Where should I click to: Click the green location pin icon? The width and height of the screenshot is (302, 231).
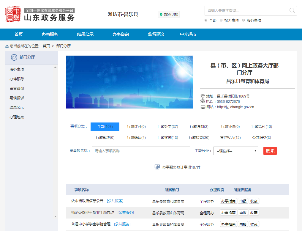[x=161, y=15]
